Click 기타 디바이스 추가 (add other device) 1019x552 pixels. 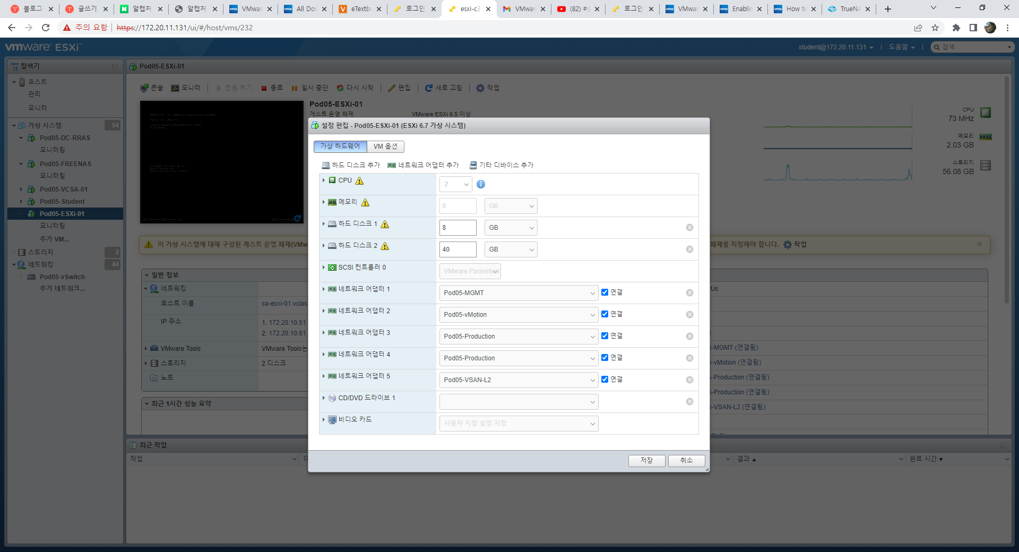pos(502,165)
